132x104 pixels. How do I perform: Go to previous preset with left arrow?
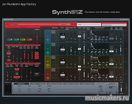click(68, 24)
